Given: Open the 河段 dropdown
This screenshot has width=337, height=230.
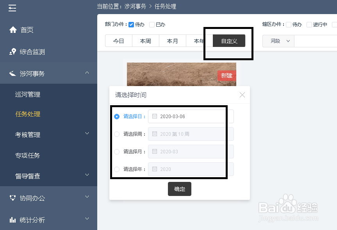Looking at the screenshot, I should click(x=278, y=41).
